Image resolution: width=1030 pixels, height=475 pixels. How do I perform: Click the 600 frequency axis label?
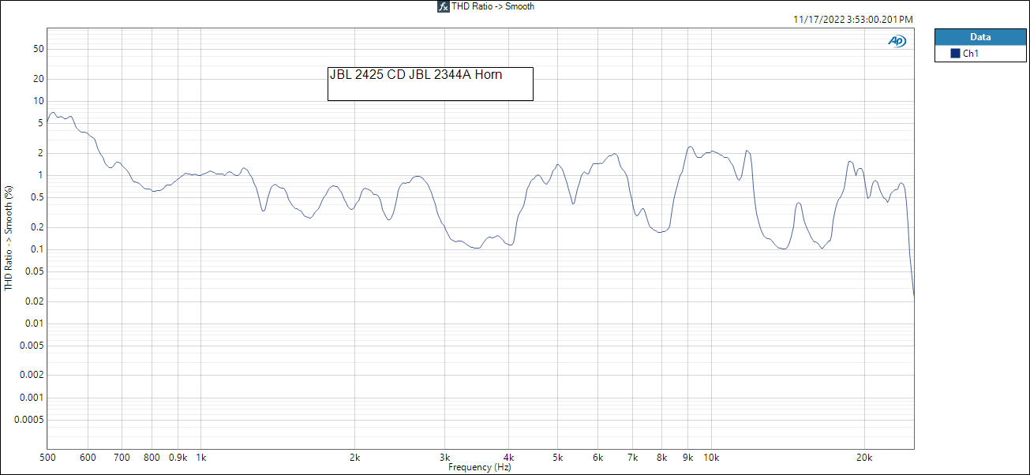pyautogui.click(x=88, y=457)
